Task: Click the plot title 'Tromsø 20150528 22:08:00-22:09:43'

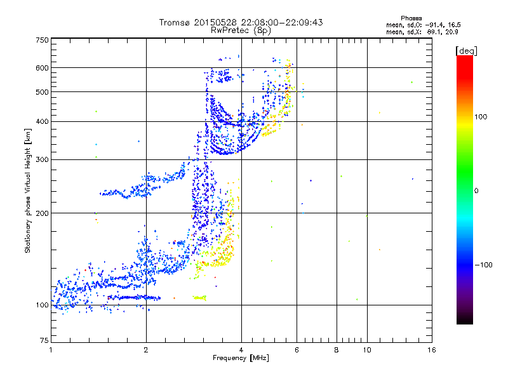Action: pos(241,22)
